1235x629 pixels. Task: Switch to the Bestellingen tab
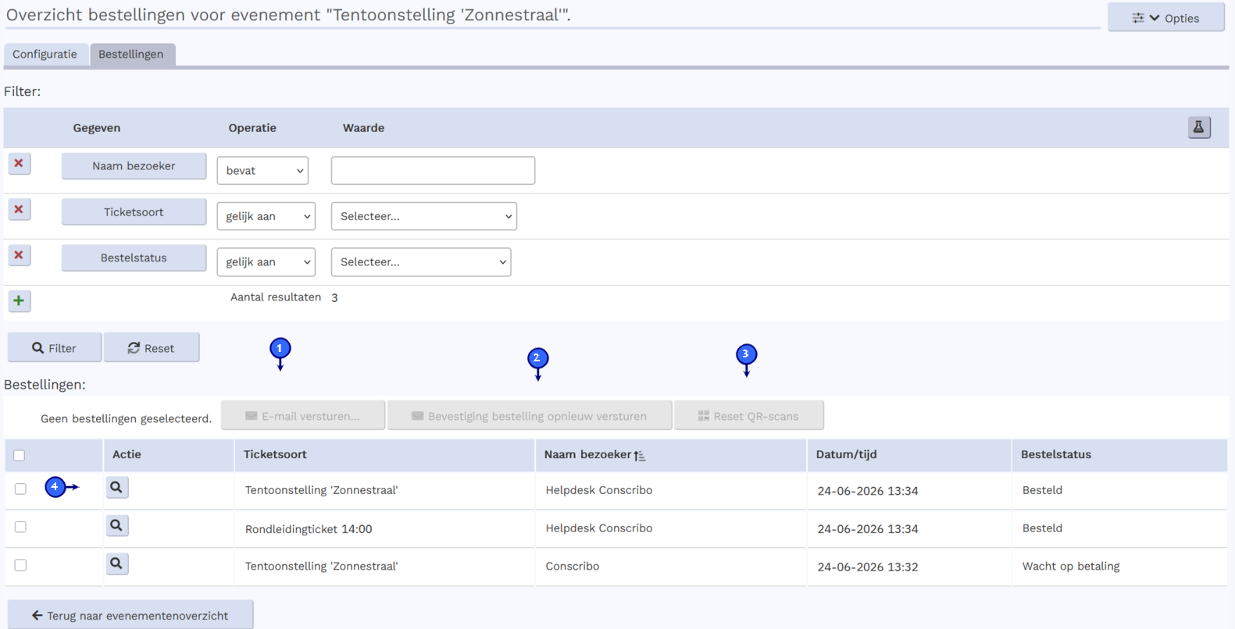pos(131,55)
